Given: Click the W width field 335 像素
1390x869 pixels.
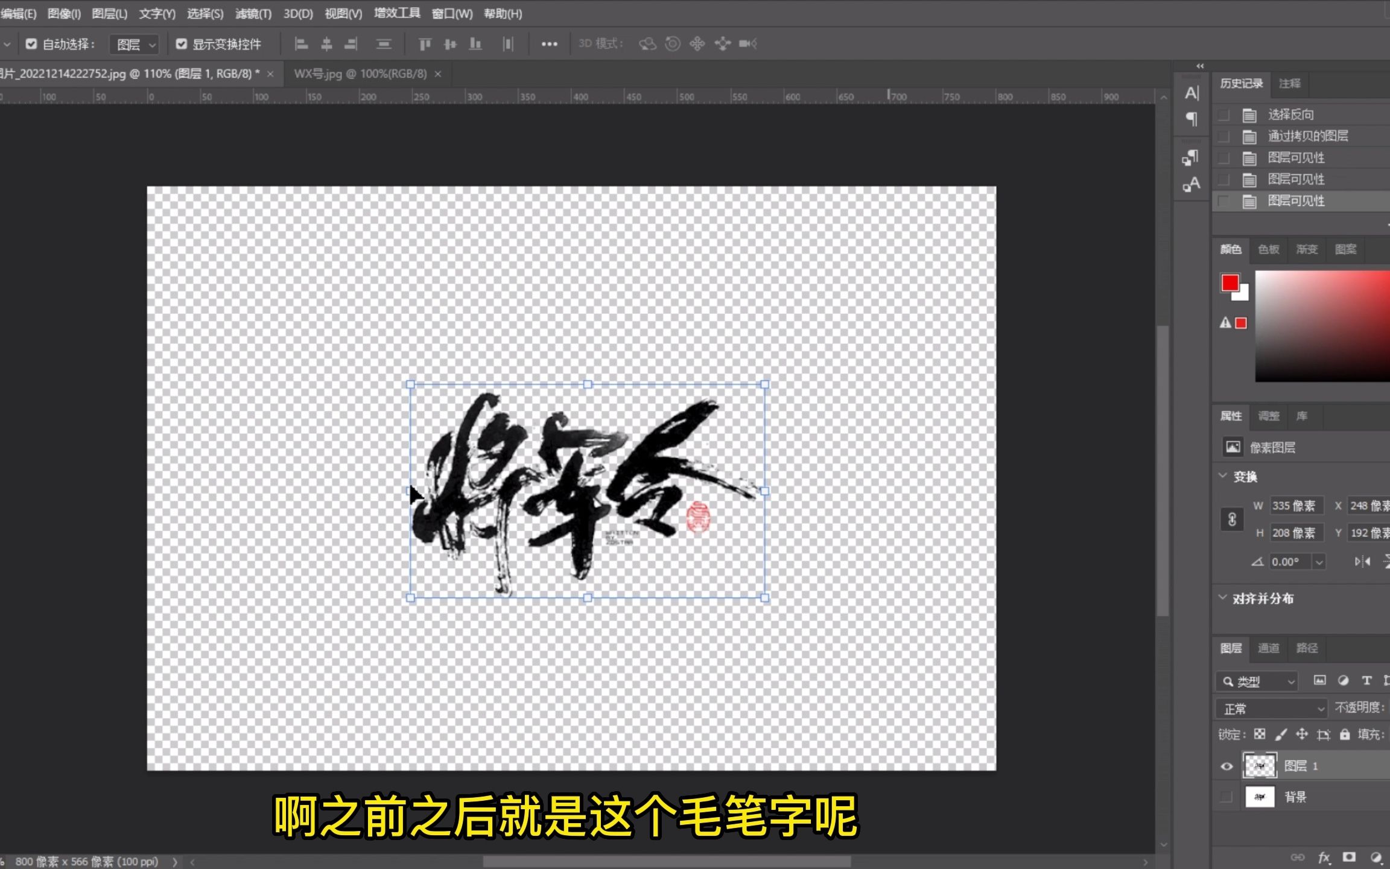Looking at the screenshot, I should [x=1296, y=506].
